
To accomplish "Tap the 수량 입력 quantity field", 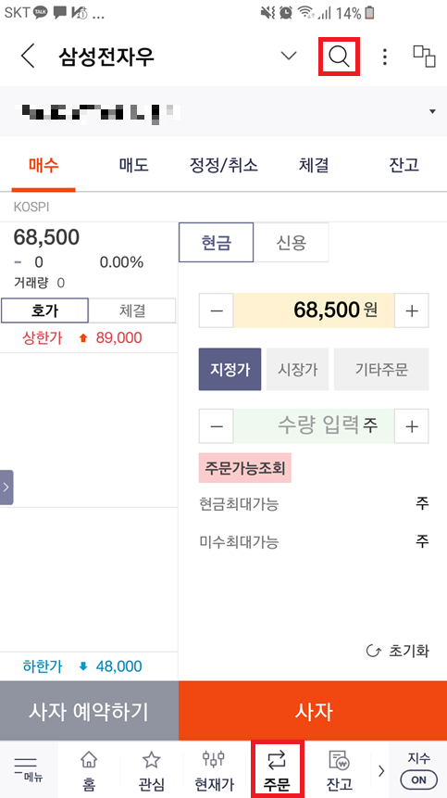I will click(x=314, y=426).
